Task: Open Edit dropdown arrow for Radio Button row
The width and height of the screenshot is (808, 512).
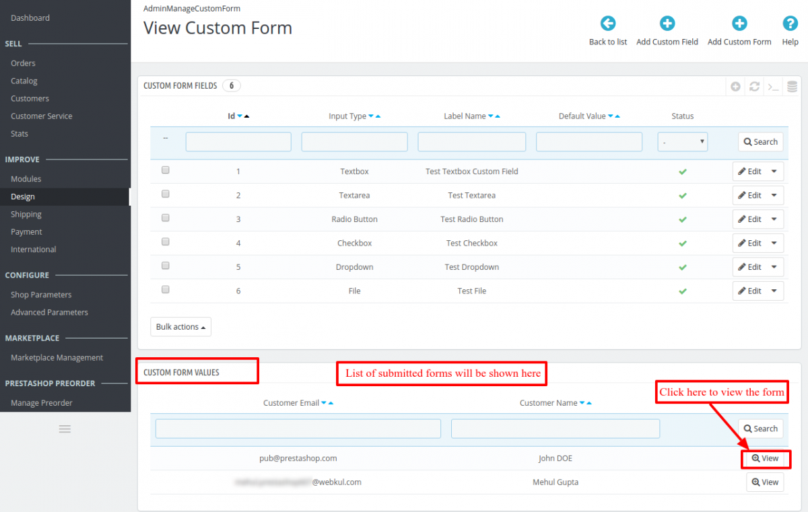Action: tap(774, 219)
